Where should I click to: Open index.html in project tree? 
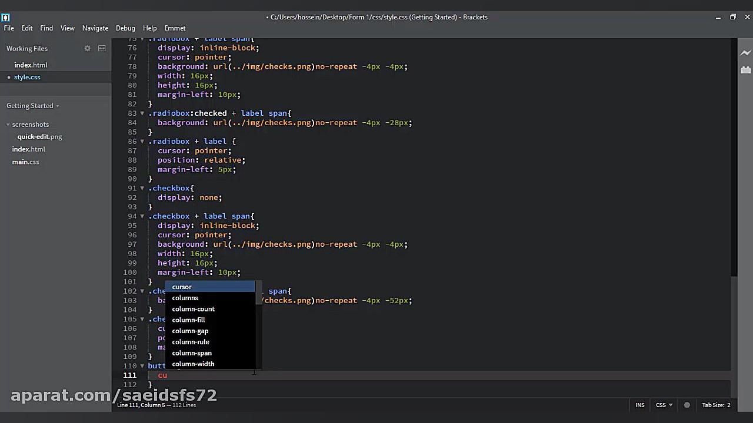[28, 149]
